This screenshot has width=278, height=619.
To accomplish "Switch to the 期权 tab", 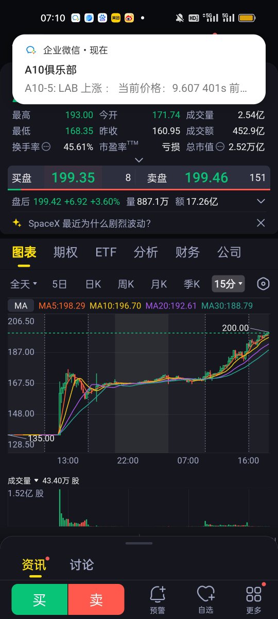I will coord(65,252).
